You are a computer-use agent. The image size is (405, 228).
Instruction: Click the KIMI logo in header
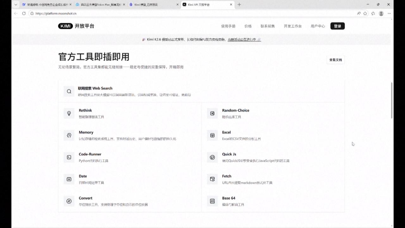[65, 26]
